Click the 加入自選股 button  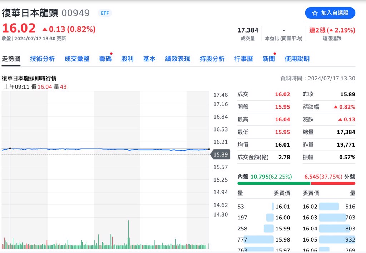(329, 13)
